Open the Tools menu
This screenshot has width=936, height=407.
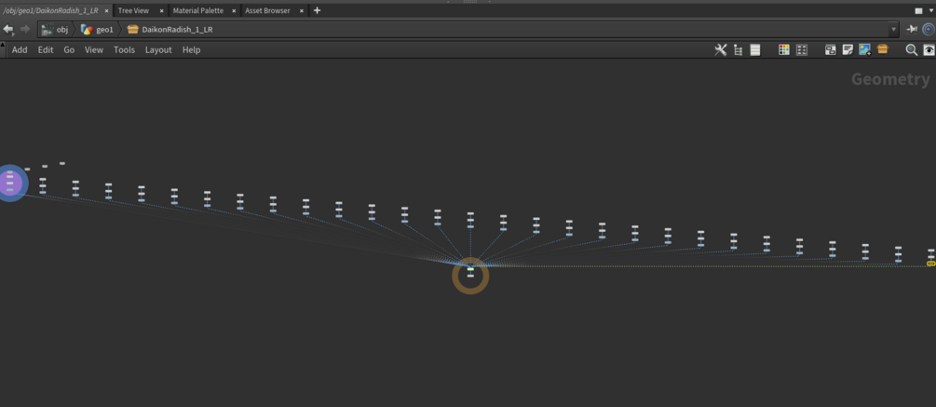pyautogui.click(x=124, y=50)
